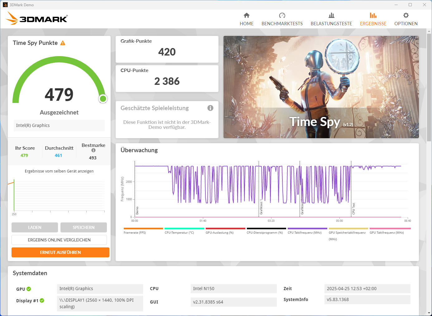The image size is (432, 316).
Task: Toggle the CPU-Temperatur legend item
Action: (184, 231)
